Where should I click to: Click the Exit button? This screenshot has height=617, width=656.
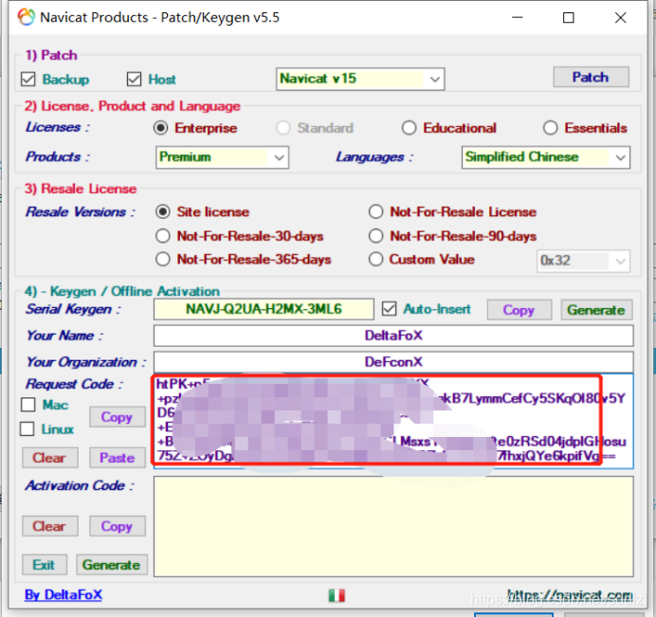44,565
